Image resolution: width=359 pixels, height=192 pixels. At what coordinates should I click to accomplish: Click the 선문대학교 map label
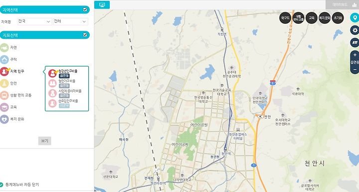pyautogui.click(x=111, y=177)
